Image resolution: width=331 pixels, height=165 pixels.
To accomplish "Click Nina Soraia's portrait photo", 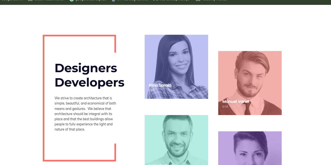I will coord(176,62).
